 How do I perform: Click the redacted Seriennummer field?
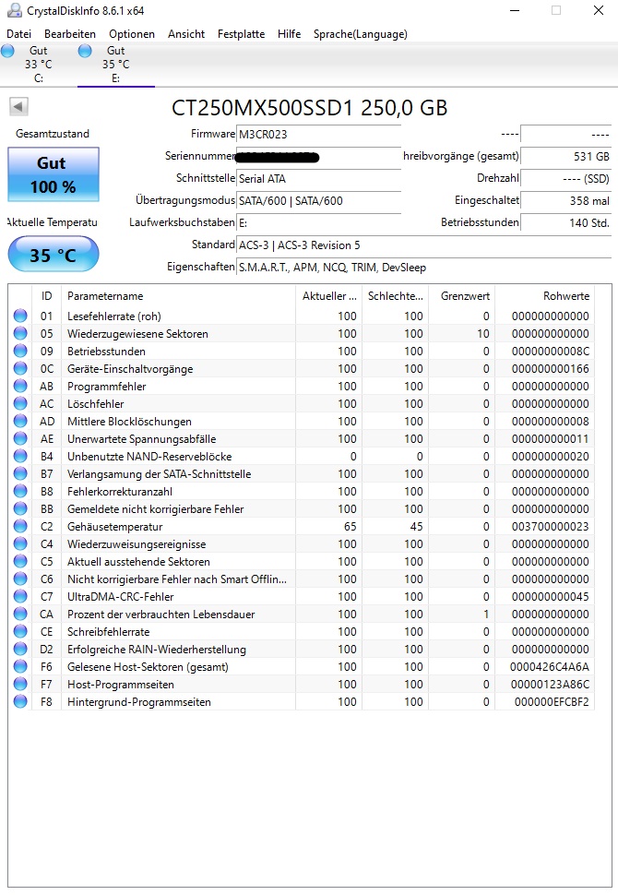(319, 157)
